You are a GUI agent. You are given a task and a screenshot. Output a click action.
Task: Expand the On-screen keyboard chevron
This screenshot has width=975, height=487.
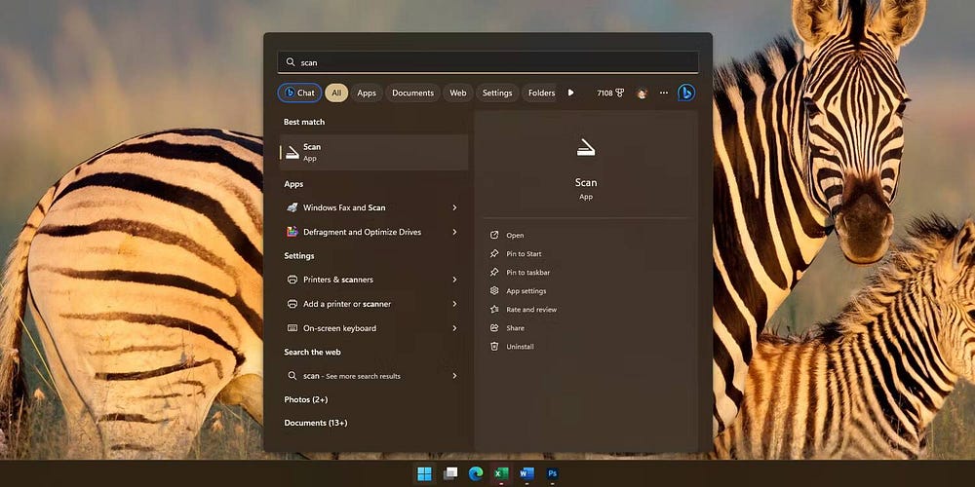[454, 328]
